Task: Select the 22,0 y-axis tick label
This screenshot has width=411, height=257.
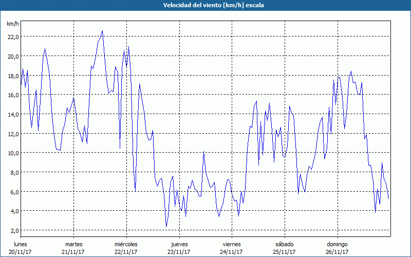Action: coord(13,37)
